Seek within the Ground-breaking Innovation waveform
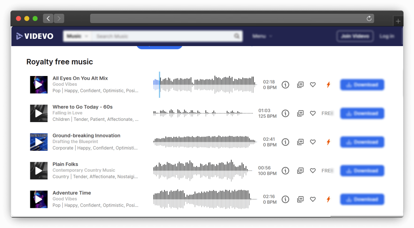 205,142
